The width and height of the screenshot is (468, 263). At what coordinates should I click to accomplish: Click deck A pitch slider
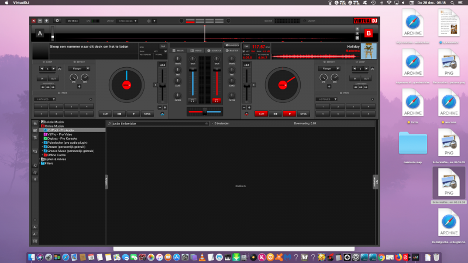tap(163, 85)
